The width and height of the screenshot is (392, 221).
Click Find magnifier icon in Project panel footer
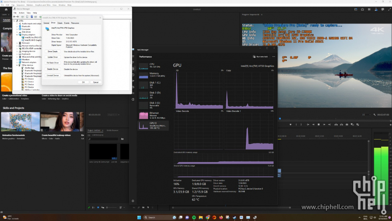coord(138,207)
